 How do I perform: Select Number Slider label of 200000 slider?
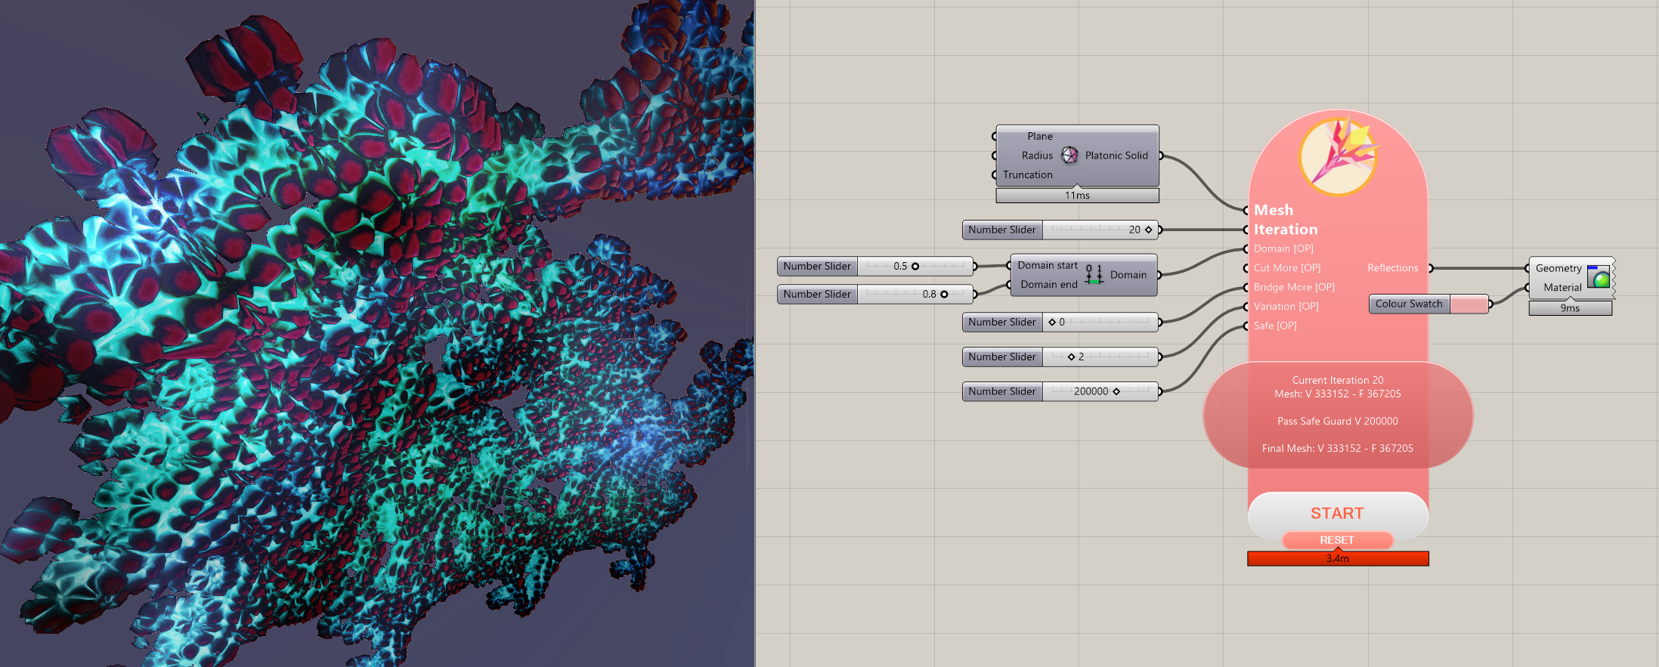click(x=1002, y=392)
